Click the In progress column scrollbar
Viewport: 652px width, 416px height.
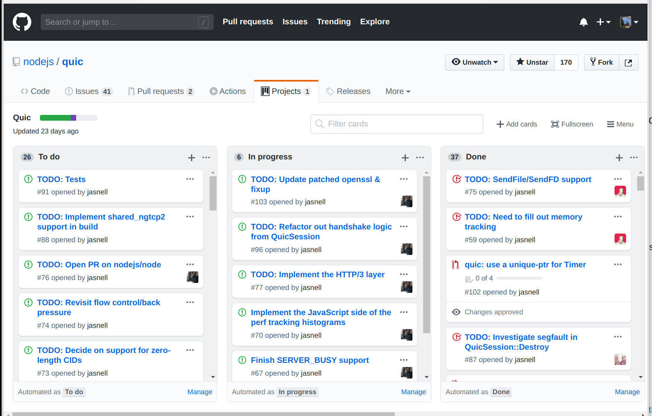coord(426,255)
